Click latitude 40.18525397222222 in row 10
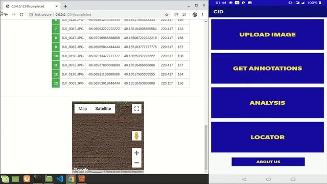327x184 pixels. coord(139,56)
